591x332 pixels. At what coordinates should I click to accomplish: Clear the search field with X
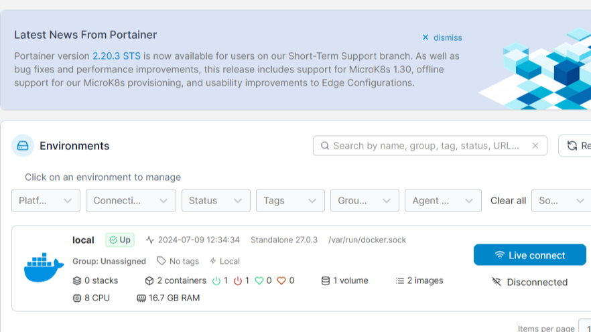tap(535, 146)
